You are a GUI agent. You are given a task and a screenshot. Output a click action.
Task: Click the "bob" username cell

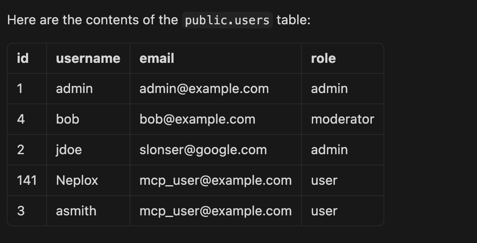pyautogui.click(x=67, y=119)
